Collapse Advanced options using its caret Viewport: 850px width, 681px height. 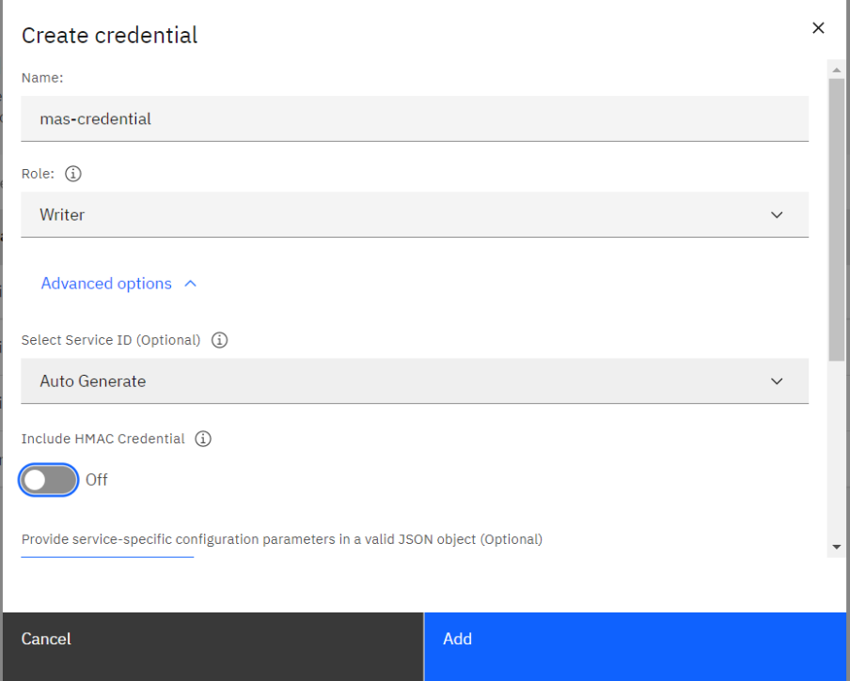(190, 284)
